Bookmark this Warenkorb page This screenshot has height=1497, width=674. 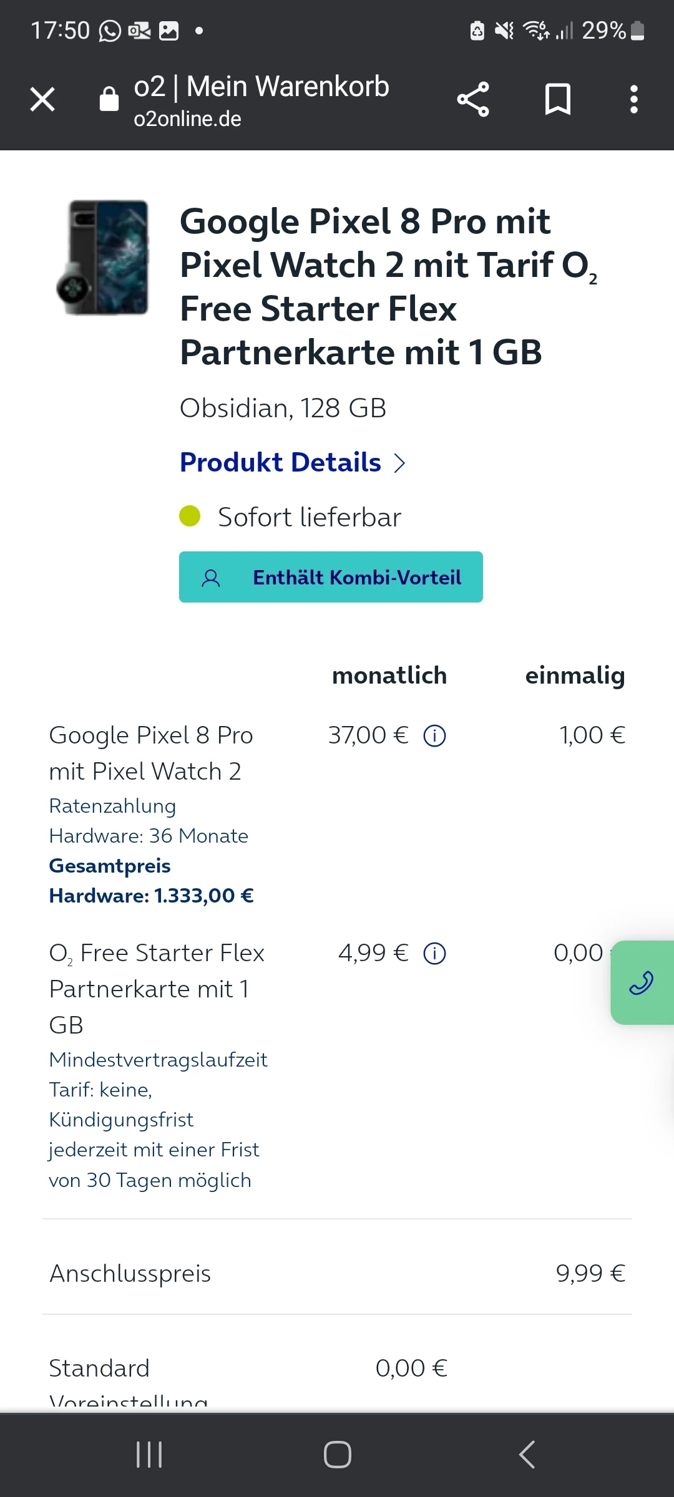pos(557,99)
